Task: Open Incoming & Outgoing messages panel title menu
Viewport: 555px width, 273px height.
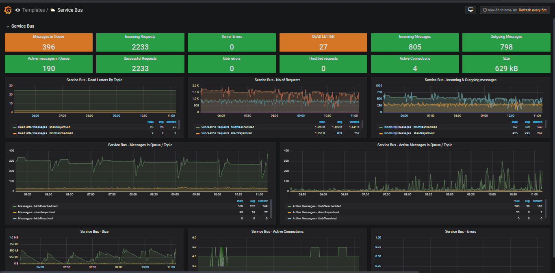Action: (460, 80)
